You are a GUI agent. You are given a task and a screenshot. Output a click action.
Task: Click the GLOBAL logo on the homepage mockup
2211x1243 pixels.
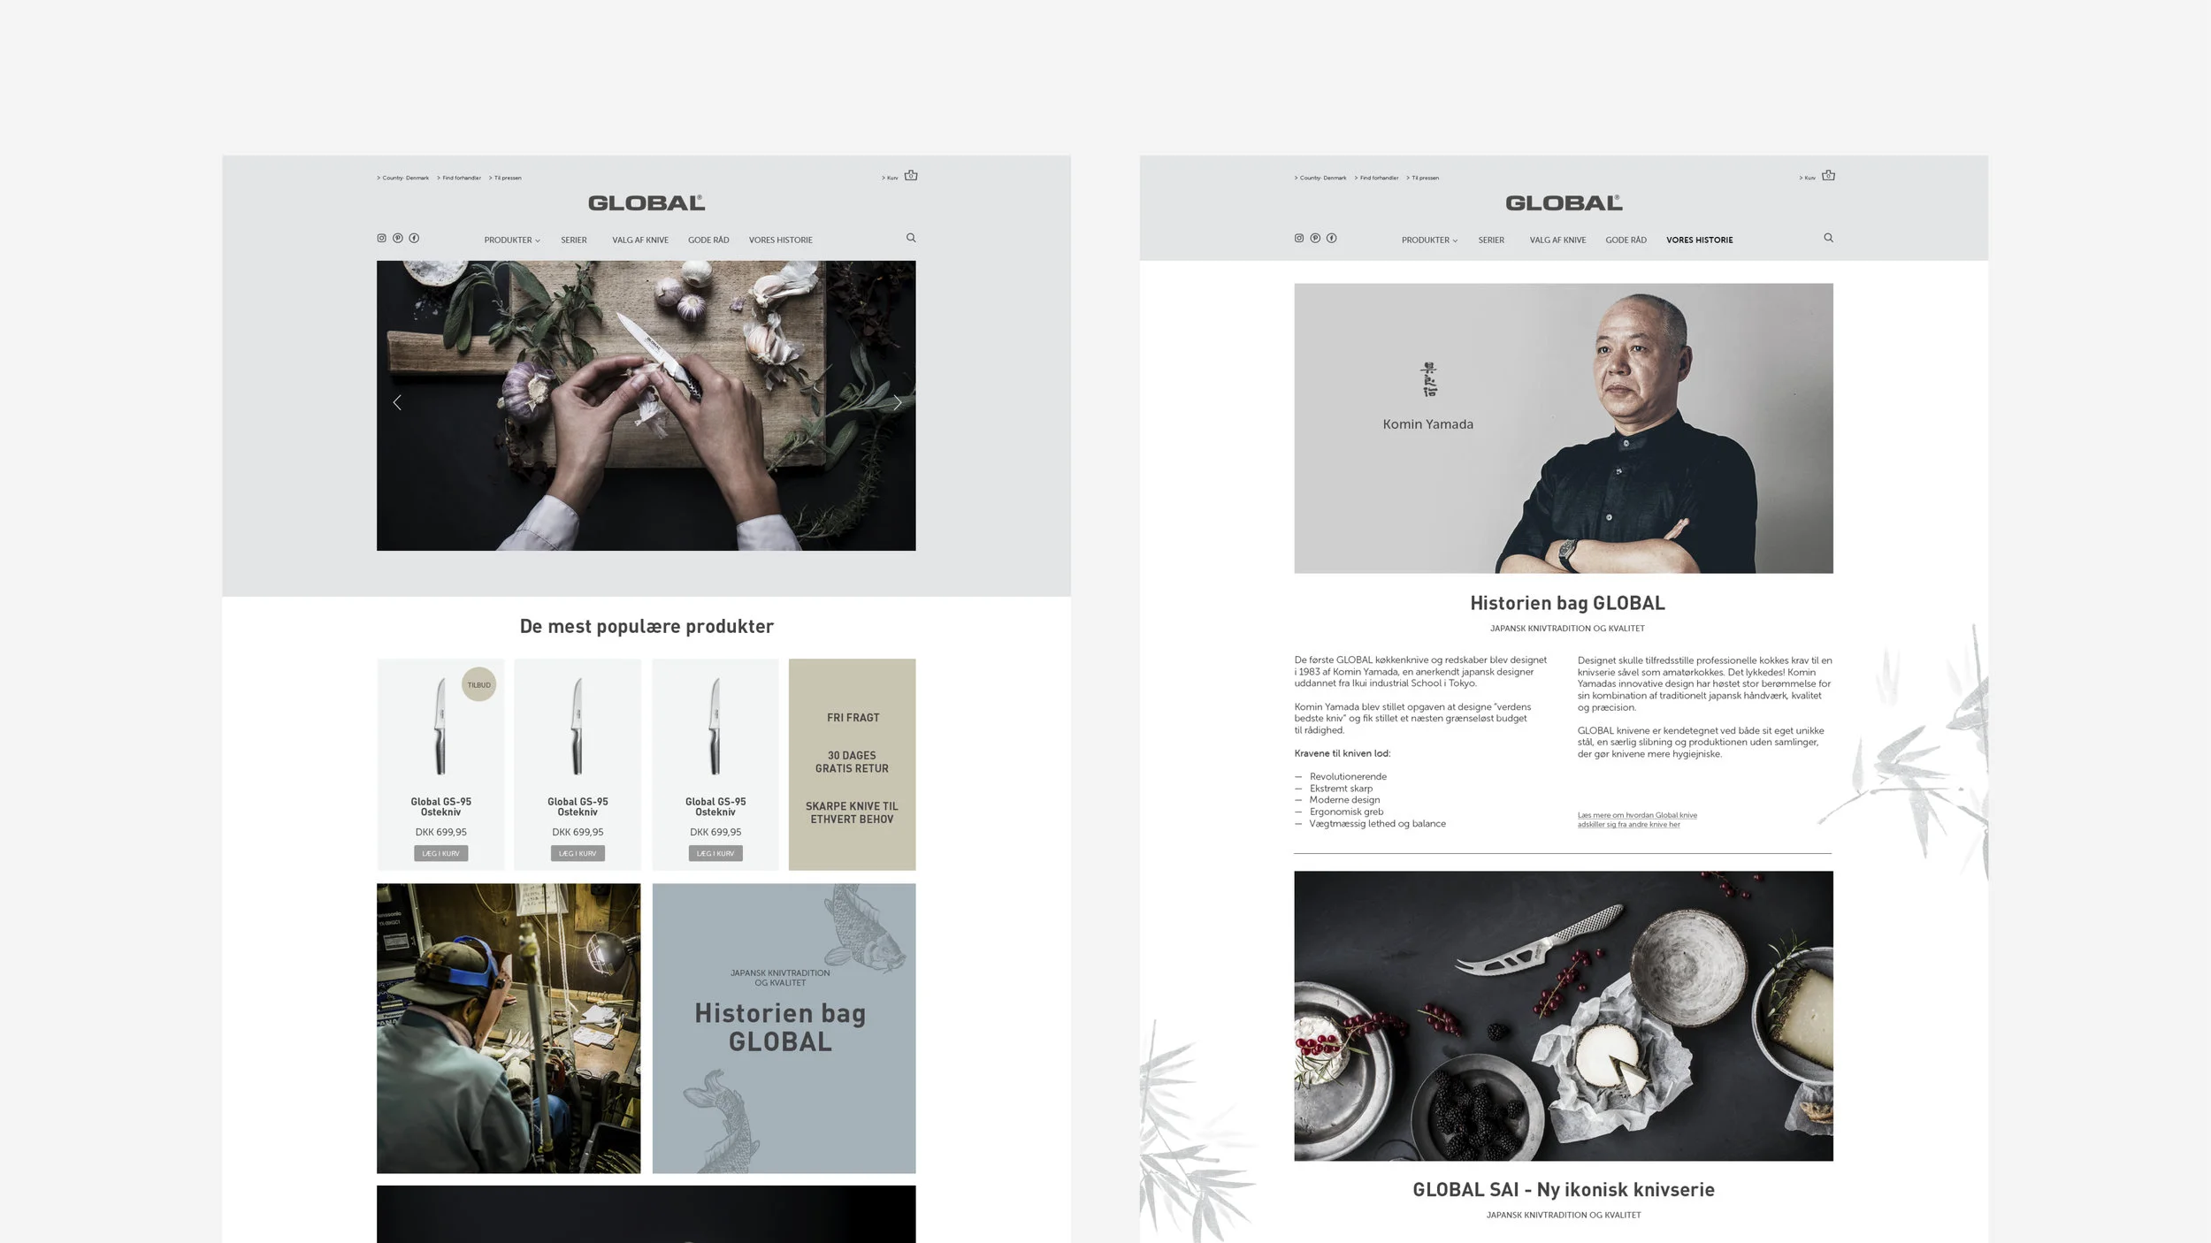click(x=646, y=202)
